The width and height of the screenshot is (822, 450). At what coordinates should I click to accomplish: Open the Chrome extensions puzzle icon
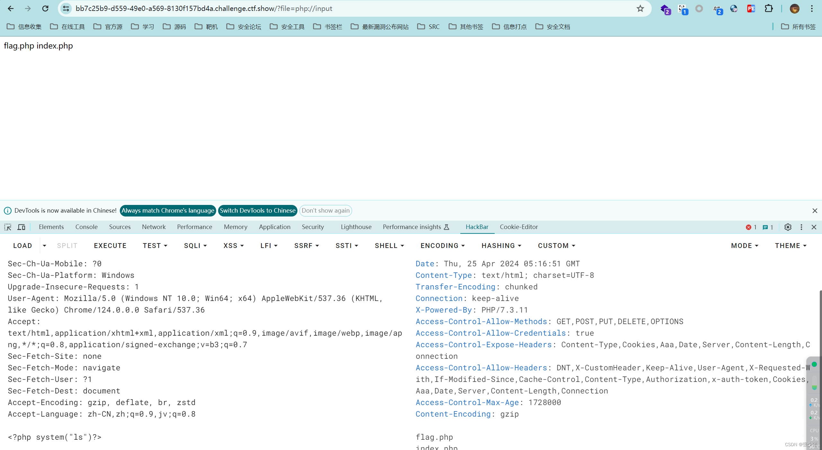coord(768,9)
